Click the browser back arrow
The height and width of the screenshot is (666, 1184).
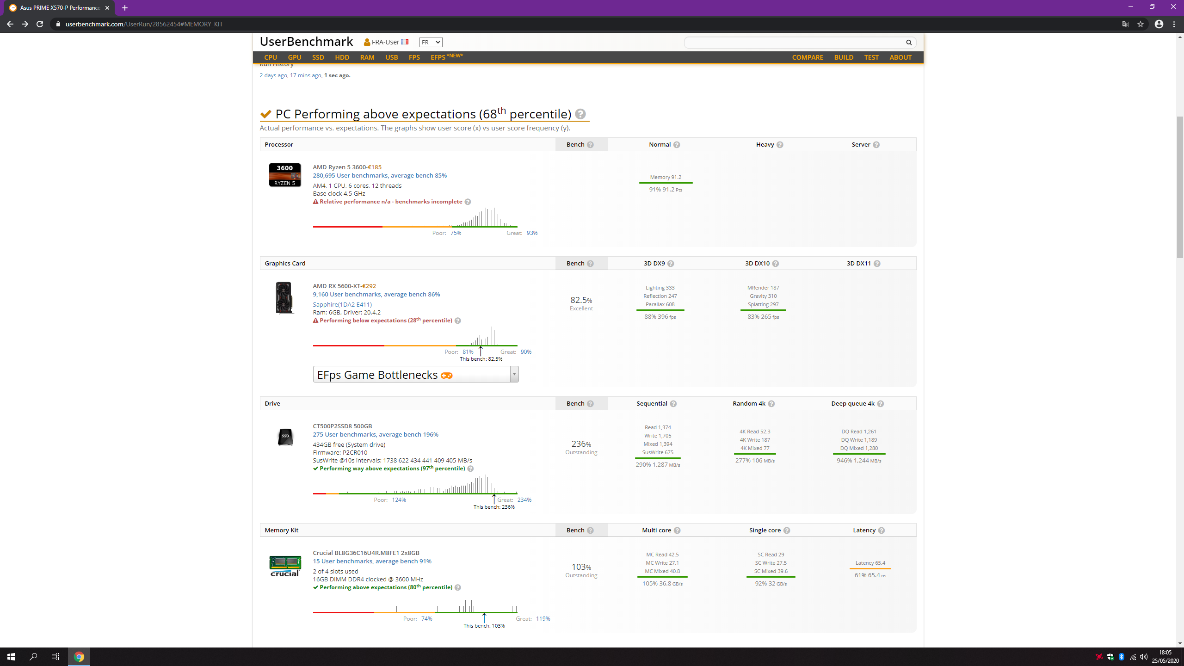[10, 24]
